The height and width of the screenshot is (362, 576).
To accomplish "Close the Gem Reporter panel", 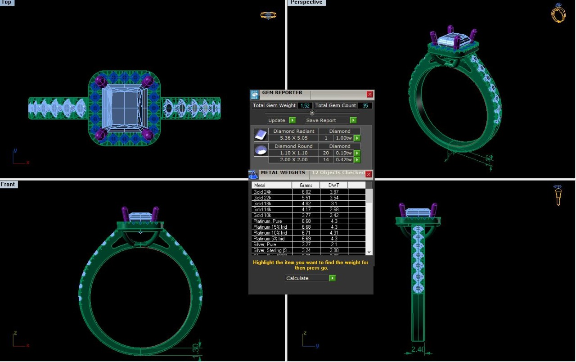I will 370,95.
